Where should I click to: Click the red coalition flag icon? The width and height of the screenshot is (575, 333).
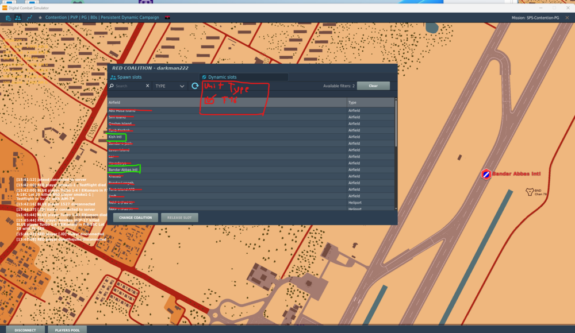[167, 18]
